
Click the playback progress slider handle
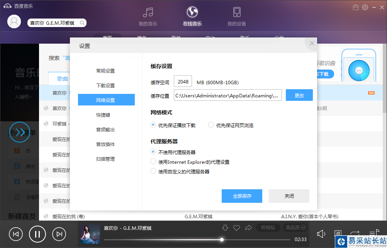point(222,240)
